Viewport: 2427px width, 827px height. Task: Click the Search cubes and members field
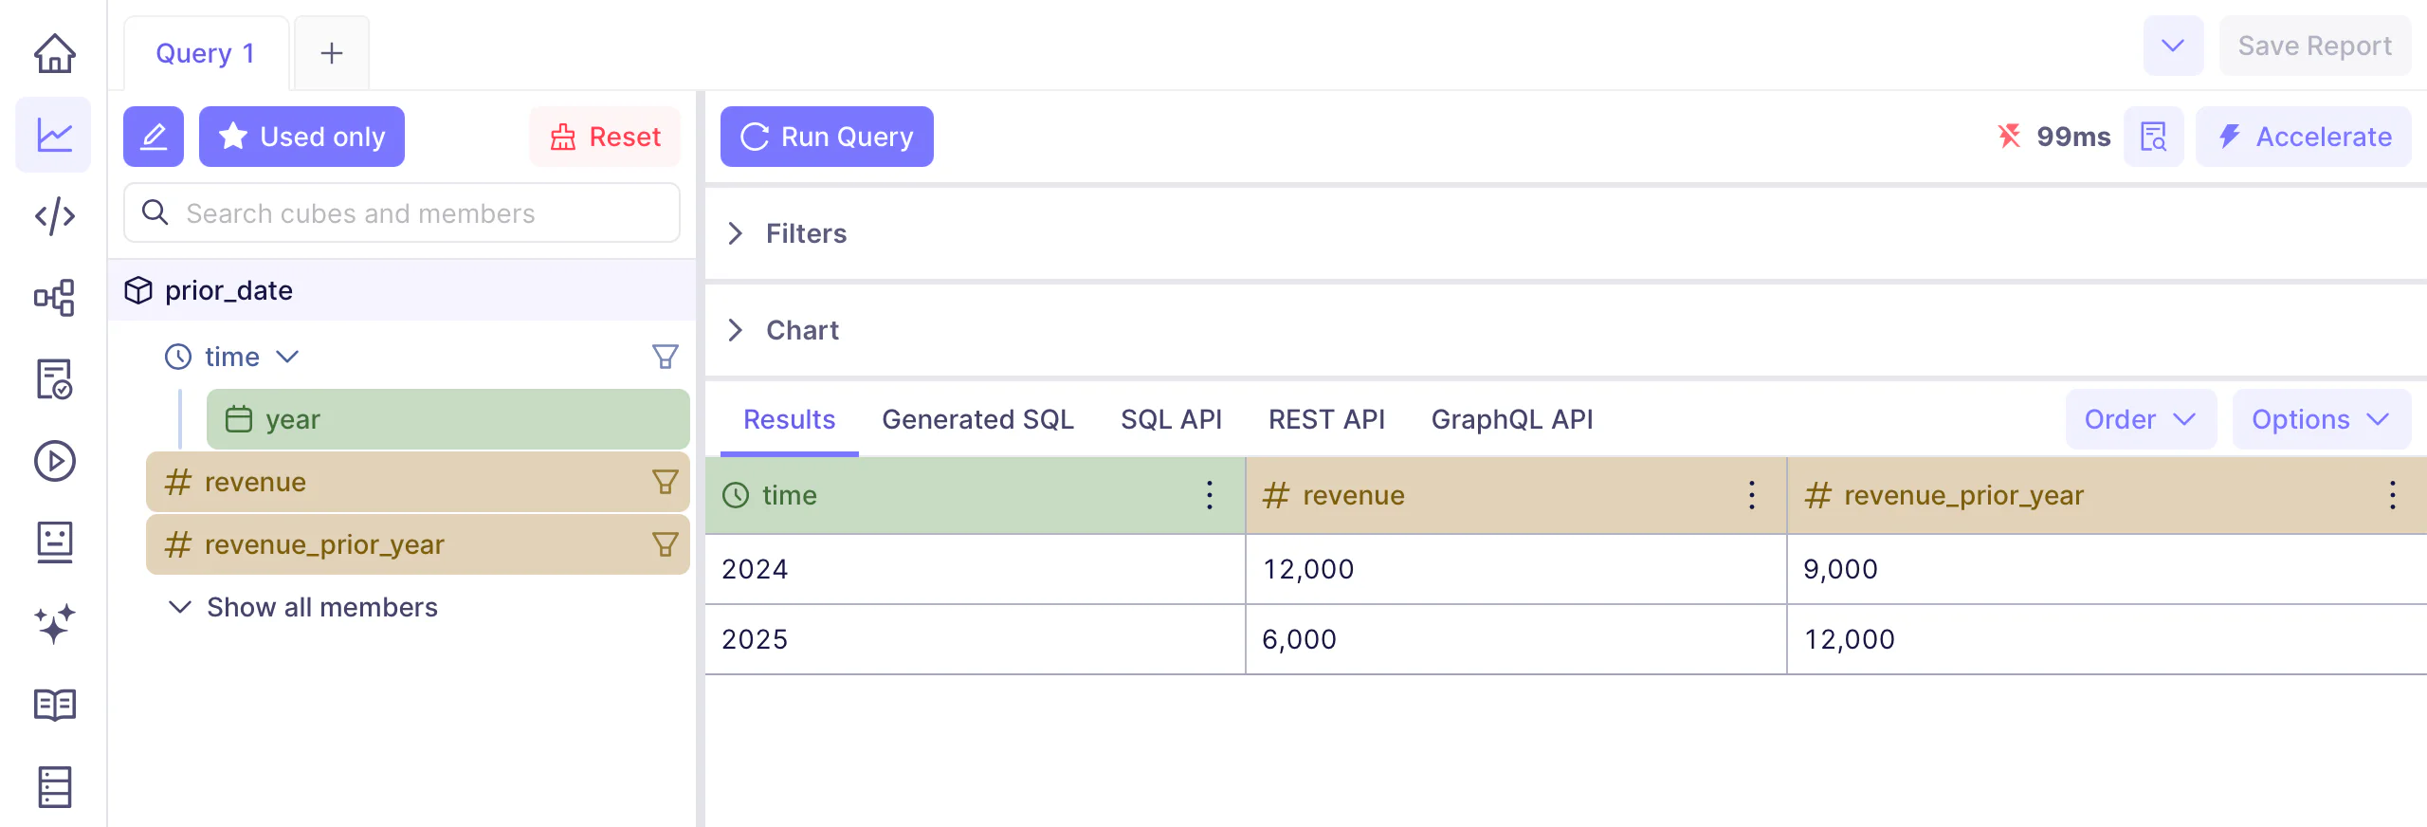coord(402,213)
